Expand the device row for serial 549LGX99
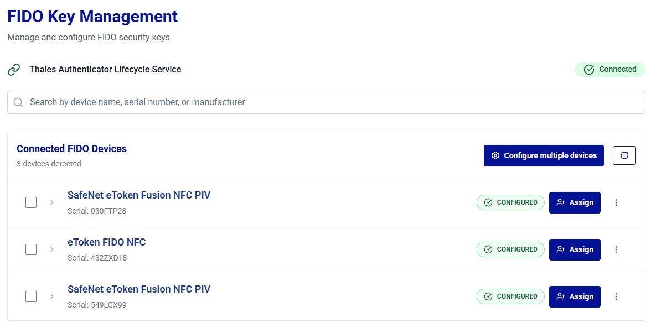This screenshot has height=328, width=651. [52, 296]
